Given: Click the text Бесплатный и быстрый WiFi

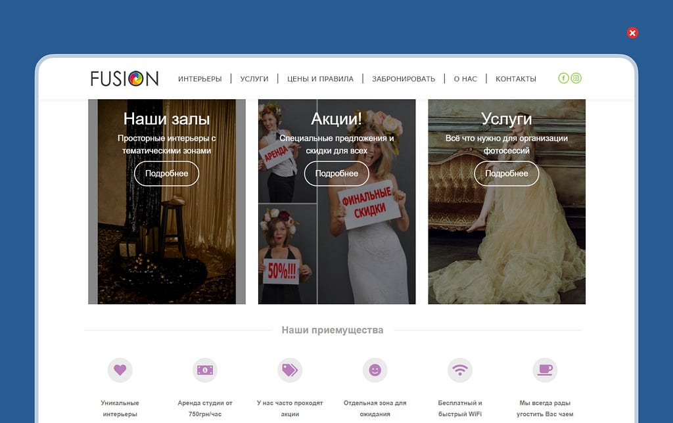Looking at the screenshot, I should tap(460, 409).
